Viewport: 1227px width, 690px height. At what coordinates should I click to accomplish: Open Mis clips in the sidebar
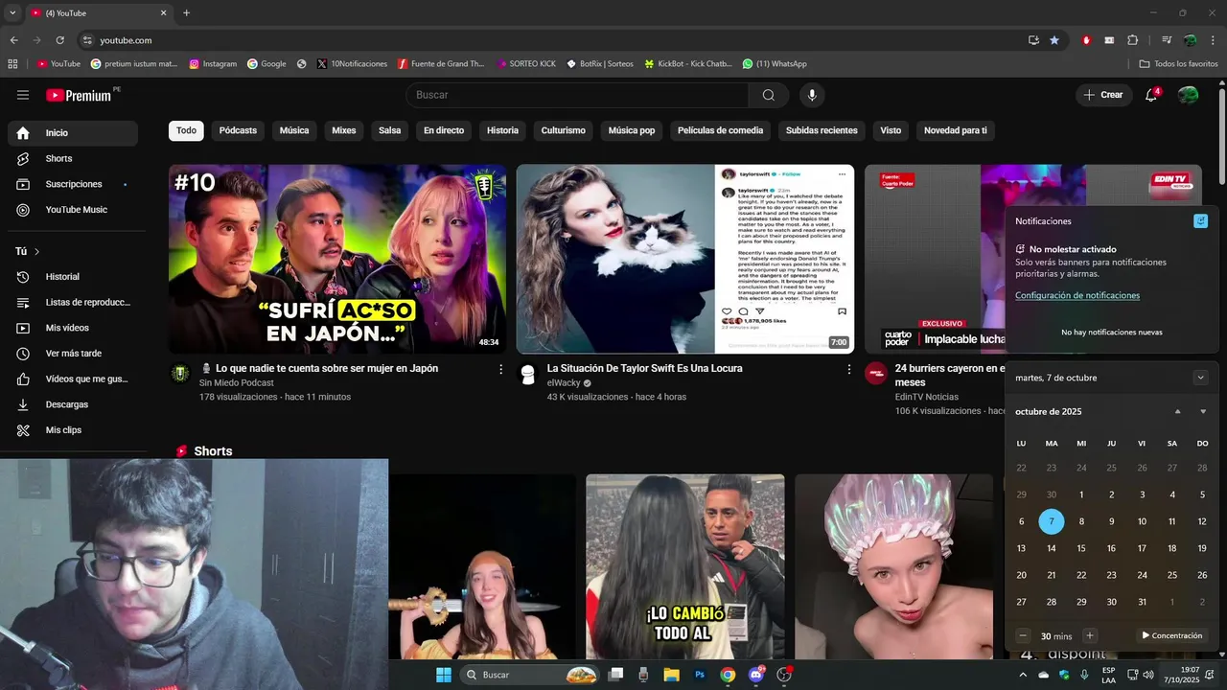coord(73,430)
